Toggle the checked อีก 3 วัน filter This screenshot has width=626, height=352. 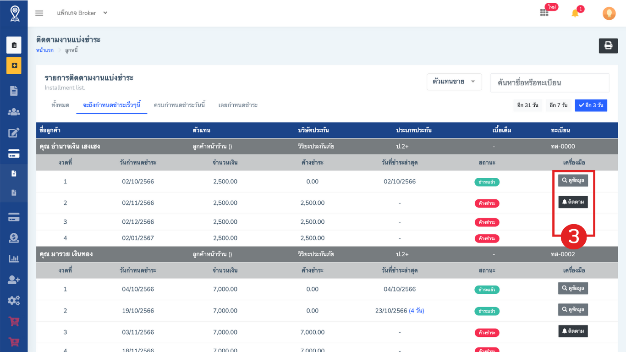point(591,105)
